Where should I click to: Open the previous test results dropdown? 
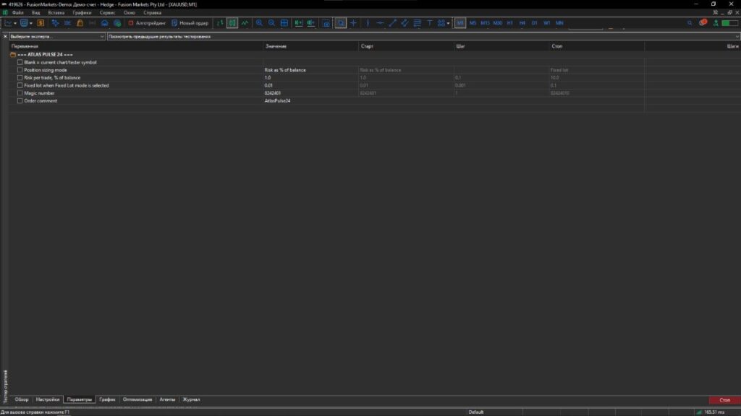click(x=423, y=36)
